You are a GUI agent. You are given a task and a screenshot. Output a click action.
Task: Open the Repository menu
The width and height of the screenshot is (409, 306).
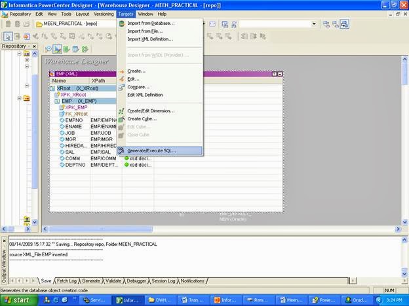coord(20,14)
